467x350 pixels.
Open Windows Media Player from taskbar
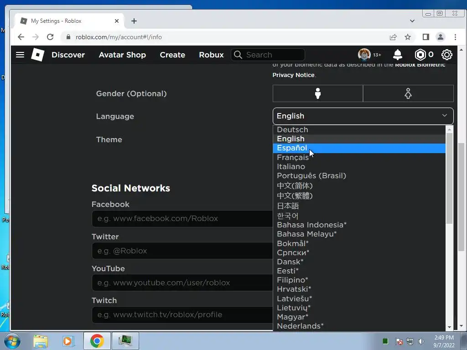(x=67, y=341)
